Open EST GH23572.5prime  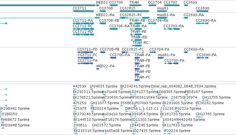[x=106, y=125]
